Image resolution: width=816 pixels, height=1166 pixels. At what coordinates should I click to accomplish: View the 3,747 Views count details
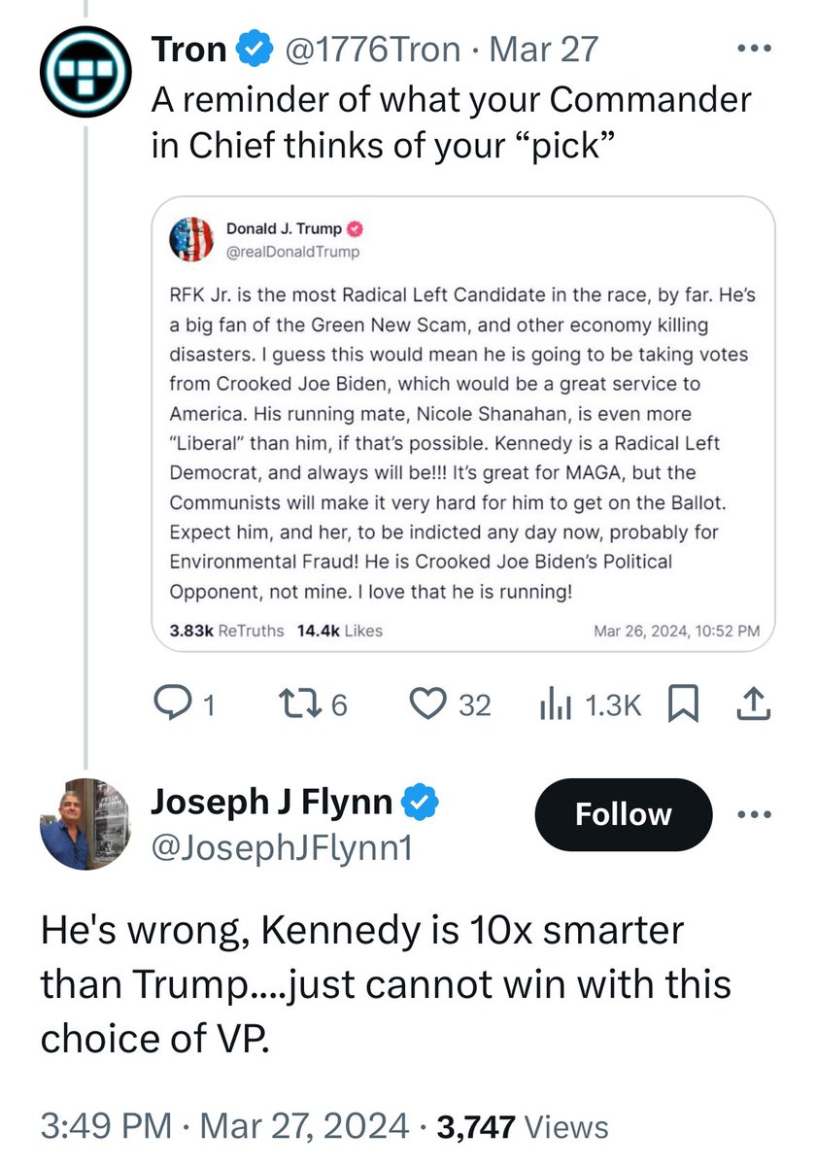[x=523, y=1127]
